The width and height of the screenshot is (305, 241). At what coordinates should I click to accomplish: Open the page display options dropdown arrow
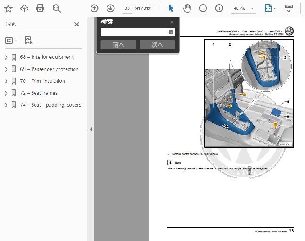[x=275, y=8]
